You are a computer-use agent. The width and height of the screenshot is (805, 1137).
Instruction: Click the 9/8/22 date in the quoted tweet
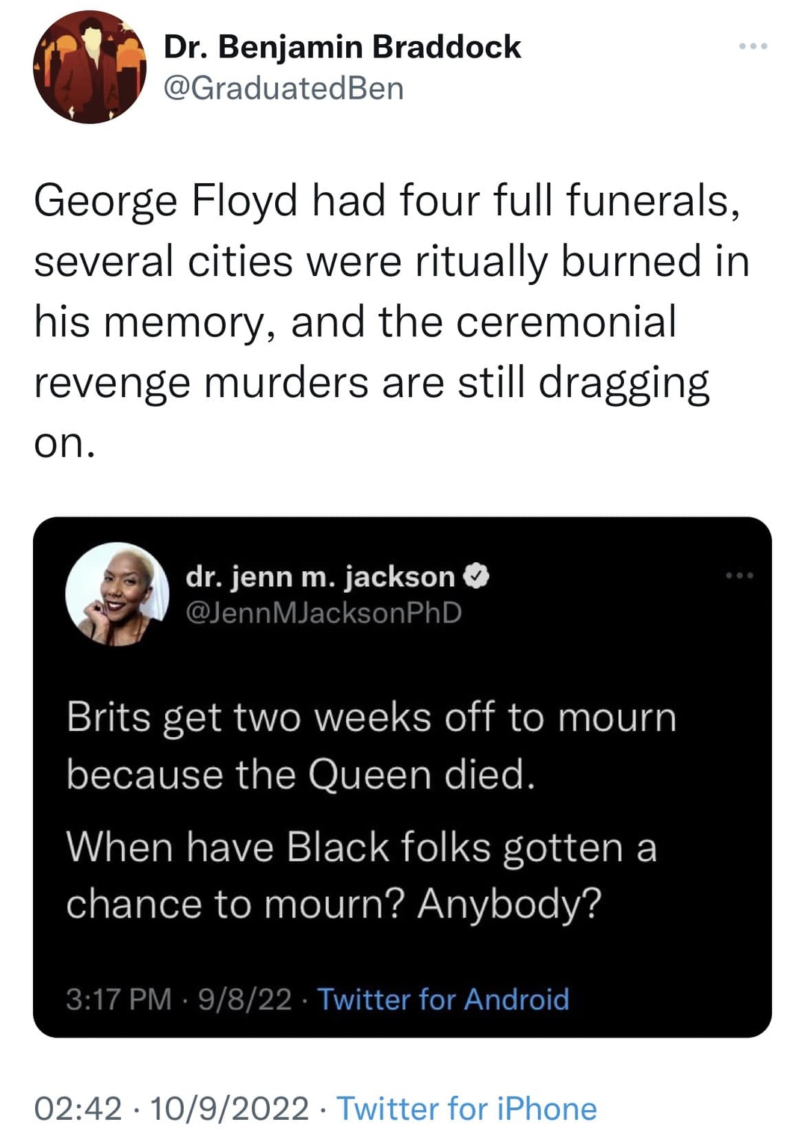(x=244, y=999)
